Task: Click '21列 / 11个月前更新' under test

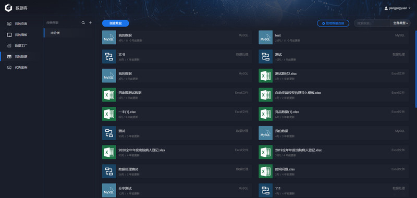Action: point(288,41)
